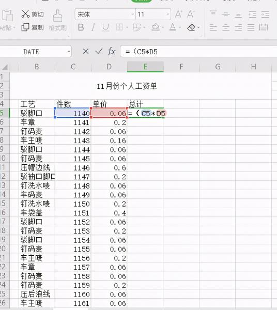Open the fill color dropdown arrow
This screenshot has width=277, height=310.
click(x=163, y=27)
